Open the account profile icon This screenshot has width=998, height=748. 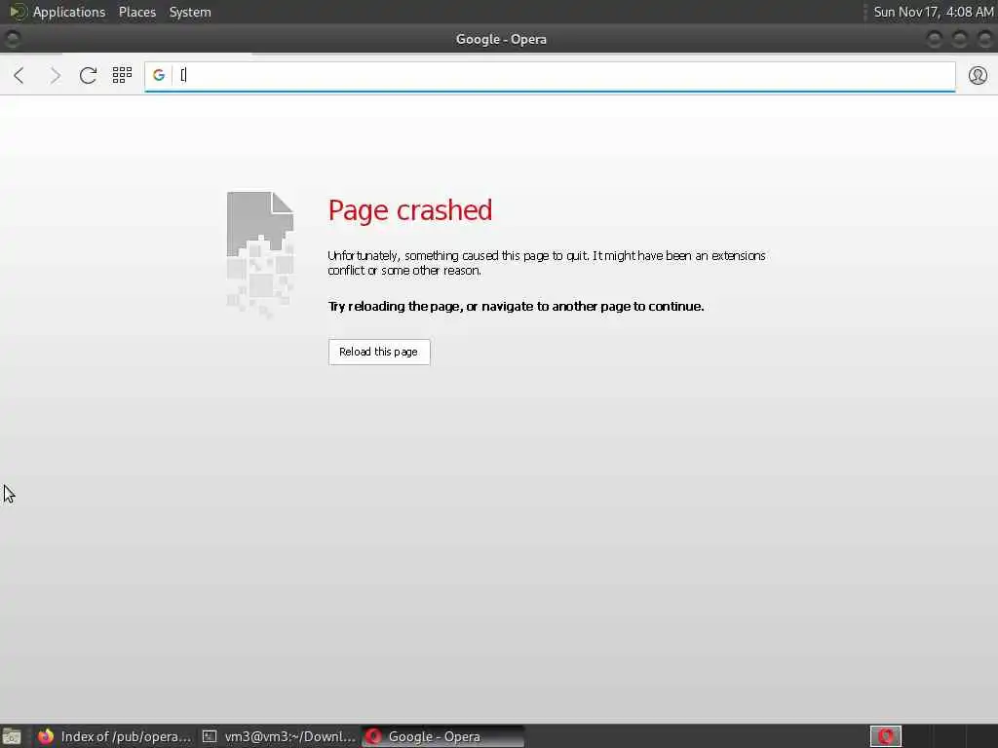[x=978, y=75]
